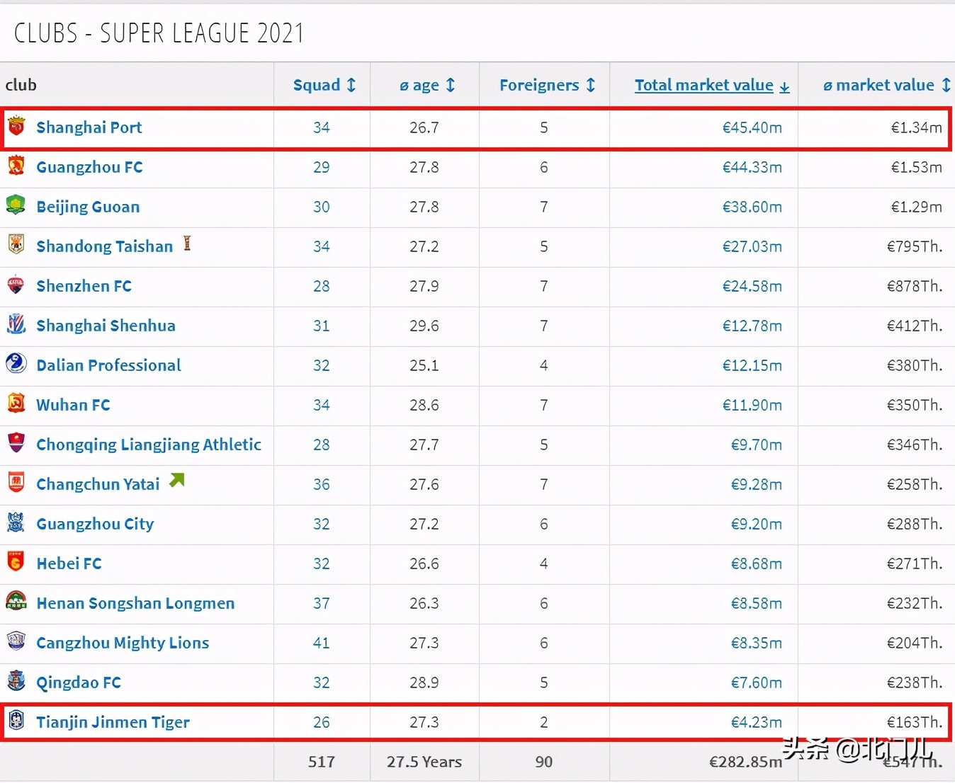Click the Guangzhou City club crest

(16, 523)
